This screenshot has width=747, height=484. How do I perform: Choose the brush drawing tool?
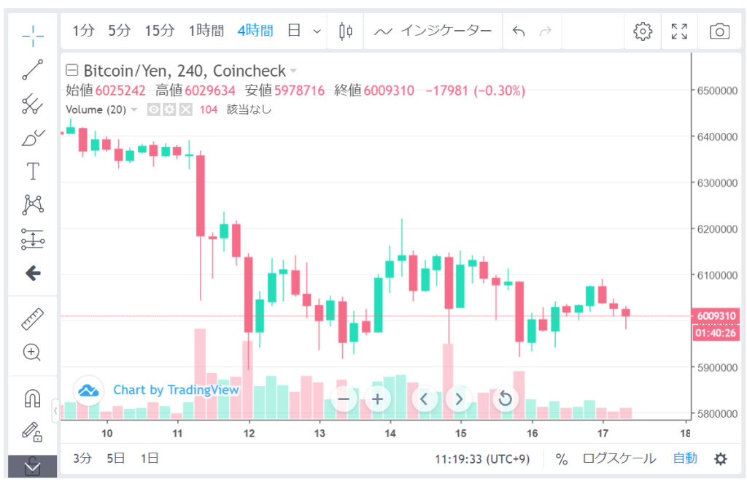coord(33,137)
